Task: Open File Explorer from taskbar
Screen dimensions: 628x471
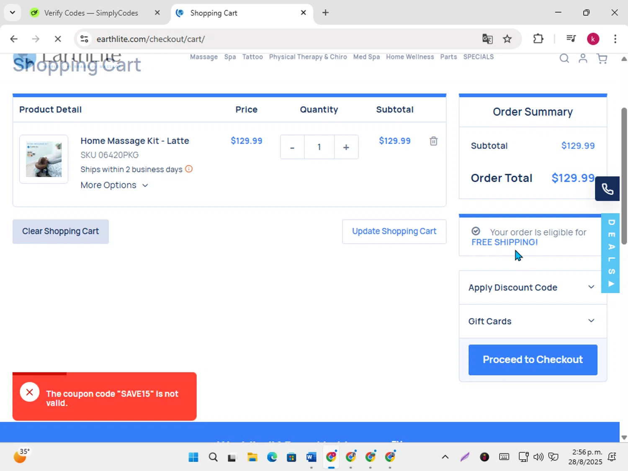Action: click(x=252, y=457)
